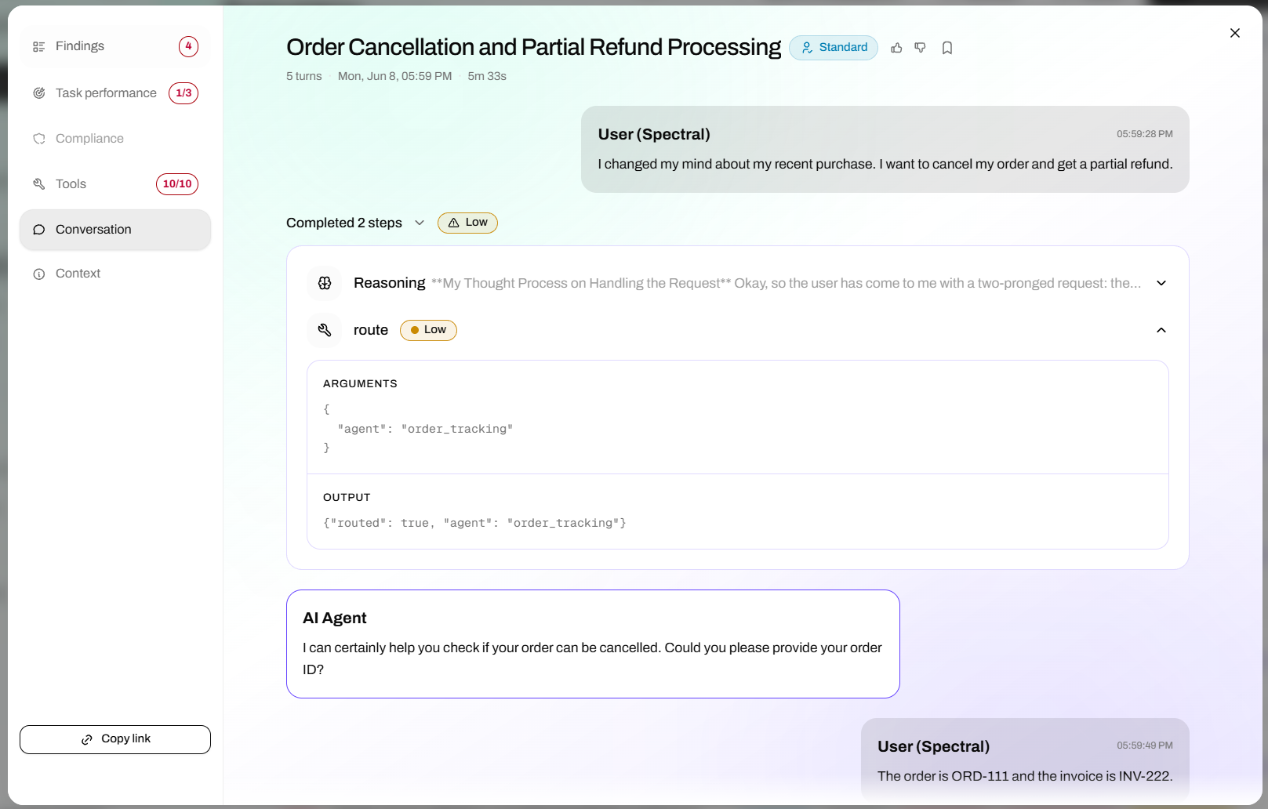Image resolution: width=1268 pixels, height=809 pixels.
Task: Click the Low warning badge beside steps
Action: pos(467,223)
